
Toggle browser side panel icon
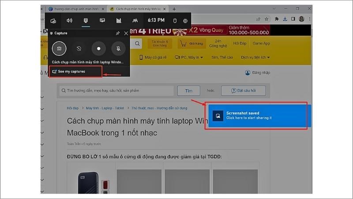click(x=293, y=19)
